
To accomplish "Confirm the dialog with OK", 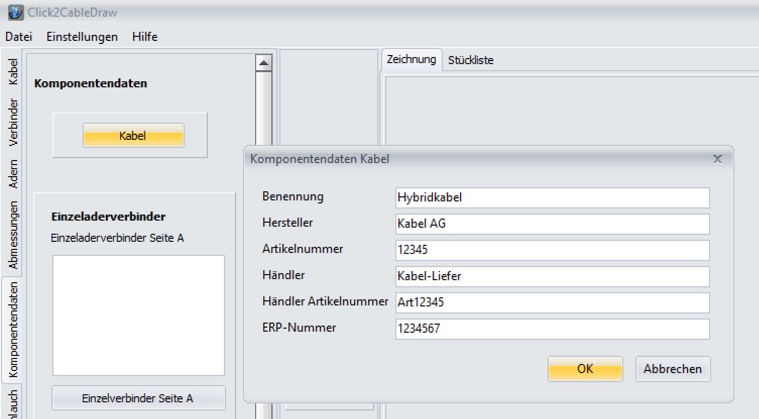I will tap(585, 369).
